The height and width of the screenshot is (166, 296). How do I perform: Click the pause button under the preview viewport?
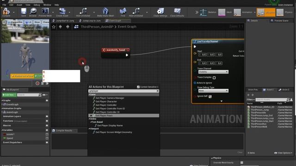click(x=43, y=83)
